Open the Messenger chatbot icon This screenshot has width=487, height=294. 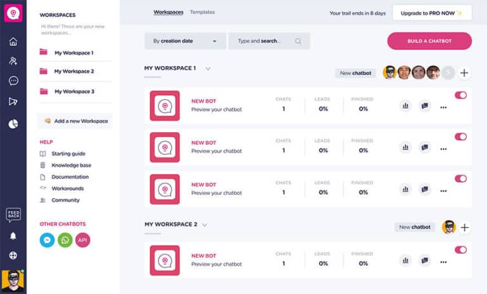[x=47, y=240]
